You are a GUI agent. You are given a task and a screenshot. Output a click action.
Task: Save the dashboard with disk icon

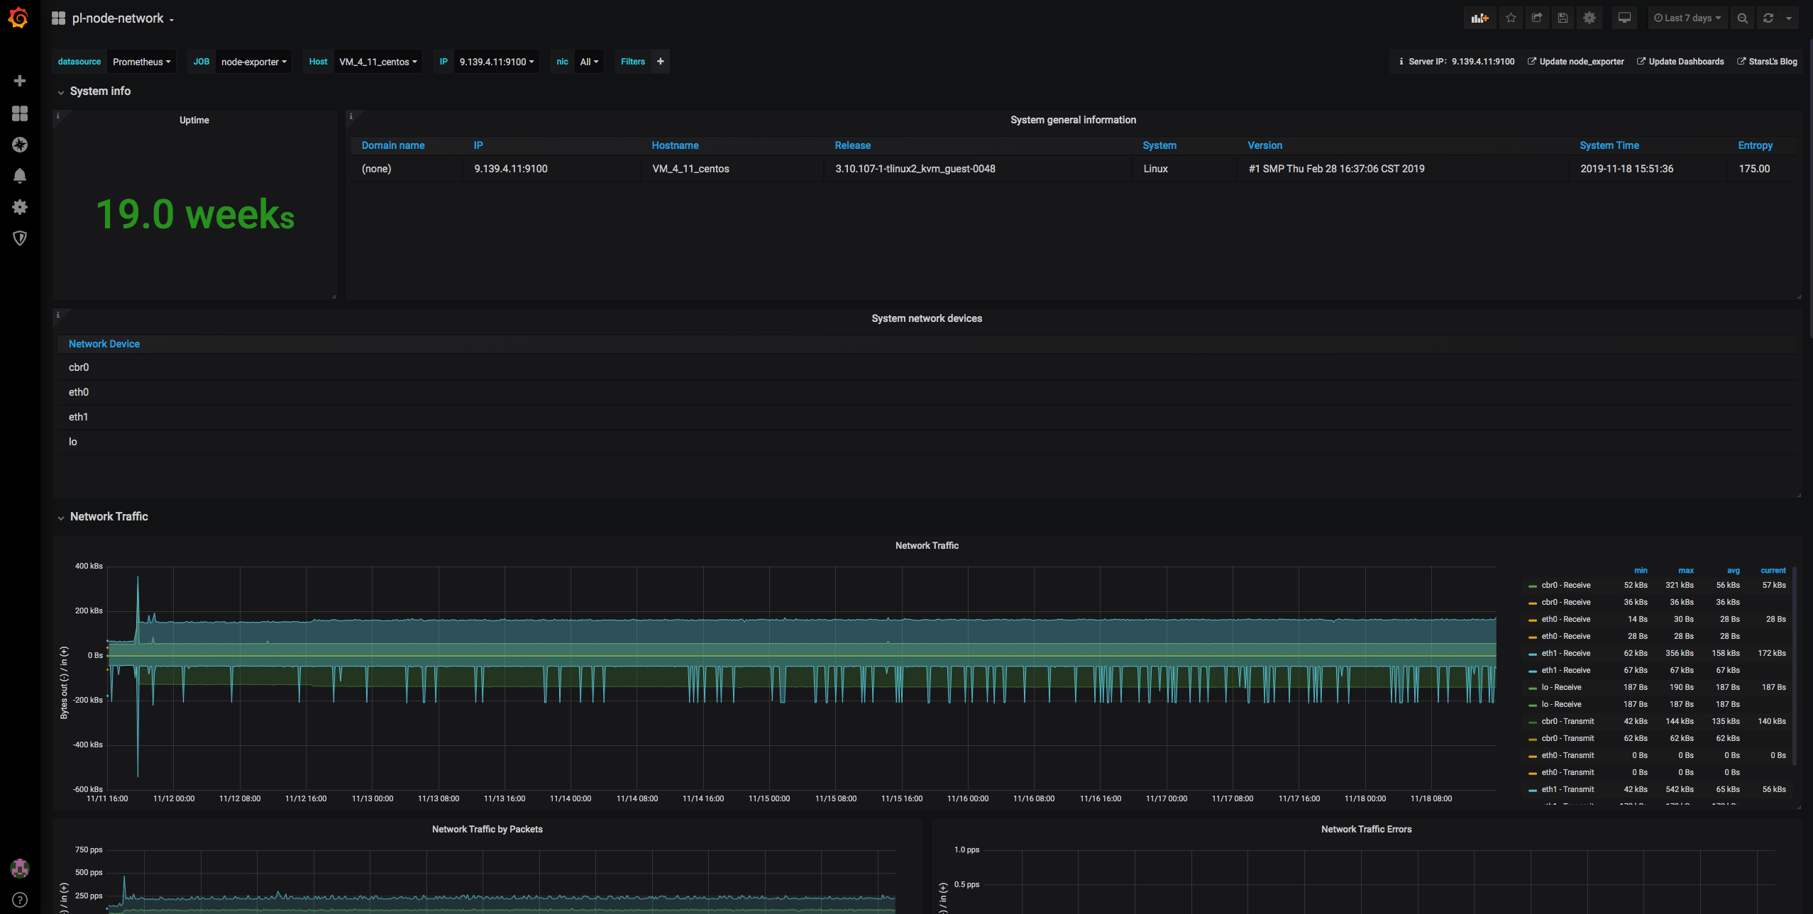(1563, 18)
